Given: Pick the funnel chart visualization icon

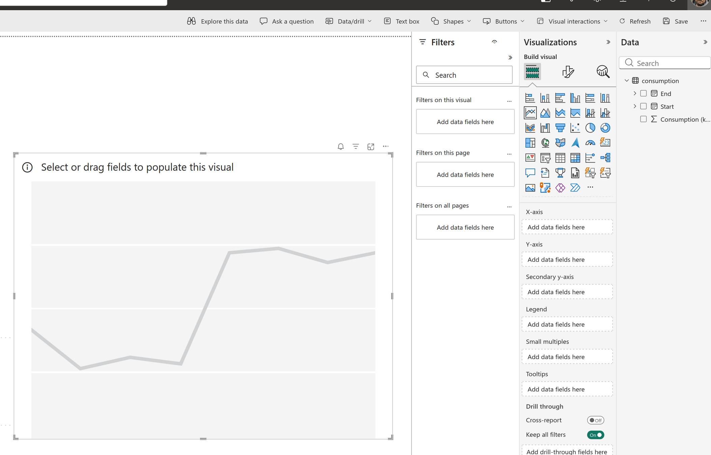Looking at the screenshot, I should click(x=560, y=128).
